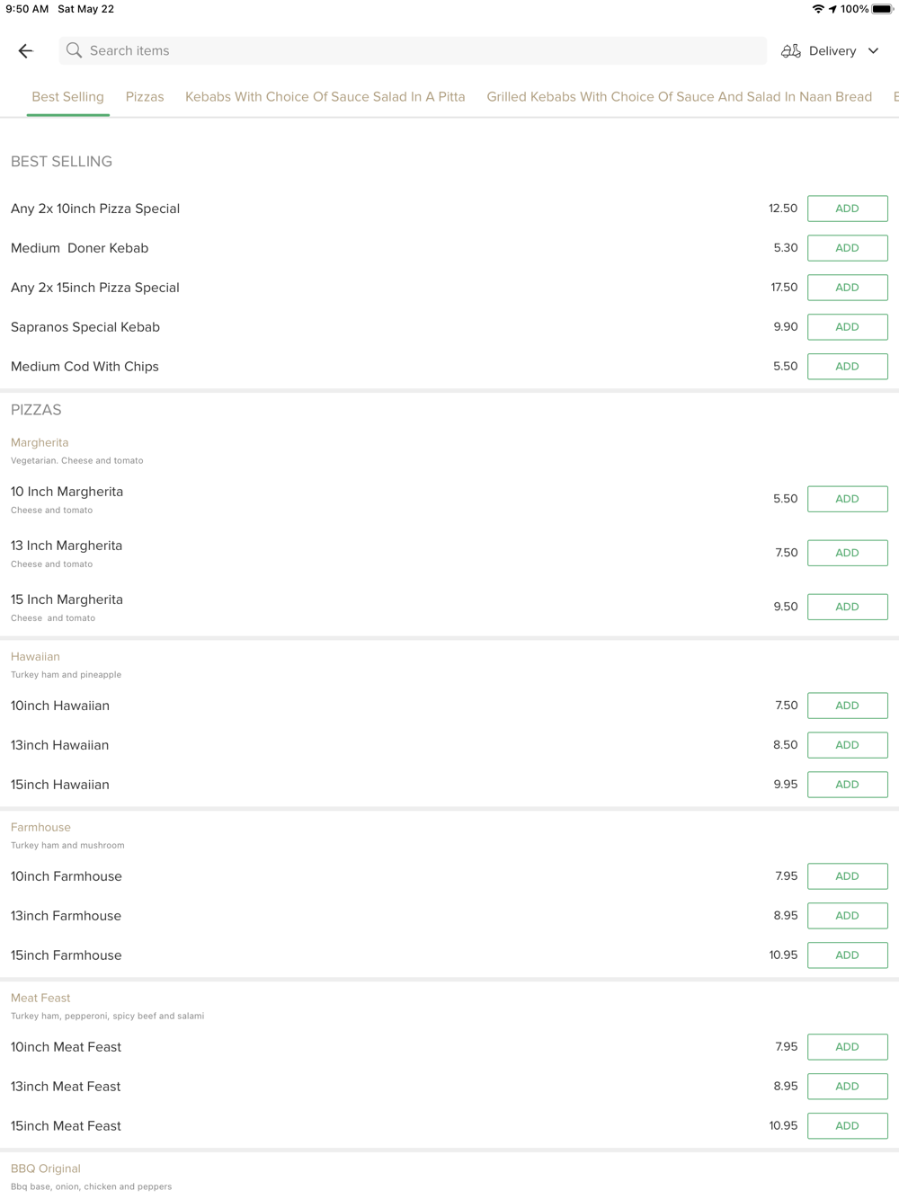Screen dimensions: 899x1199
Task: Switch to the Pizzas tab
Action: point(145,97)
